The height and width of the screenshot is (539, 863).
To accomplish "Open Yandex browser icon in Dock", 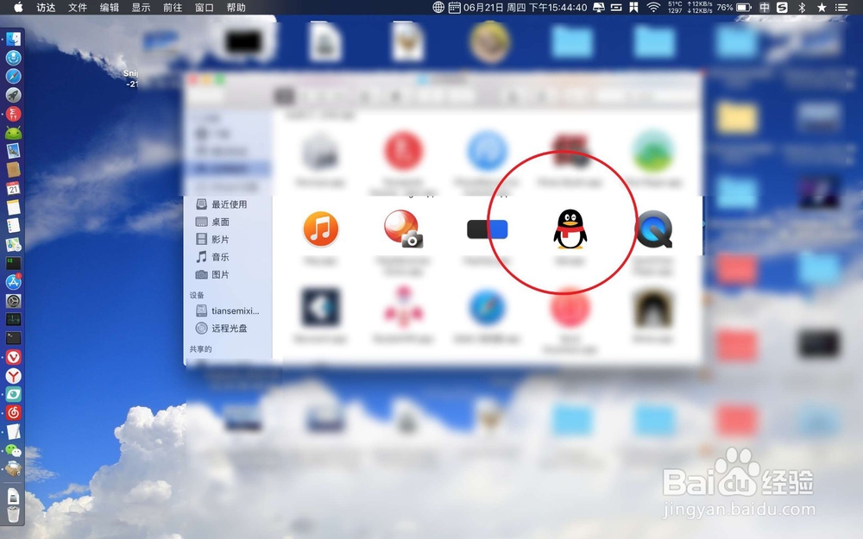I will pyautogui.click(x=13, y=376).
